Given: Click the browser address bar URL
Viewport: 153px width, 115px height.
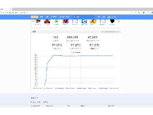Looking at the screenshot, I should pyautogui.click(x=15, y=13).
